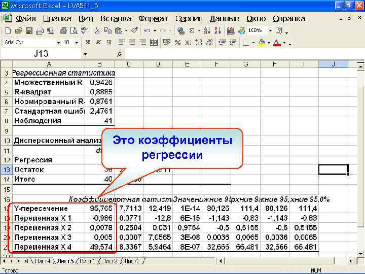Open the font size dropdown

[x=77, y=43]
